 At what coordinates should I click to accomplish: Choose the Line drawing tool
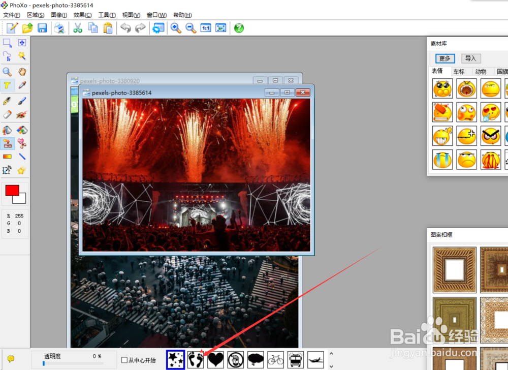(22, 157)
